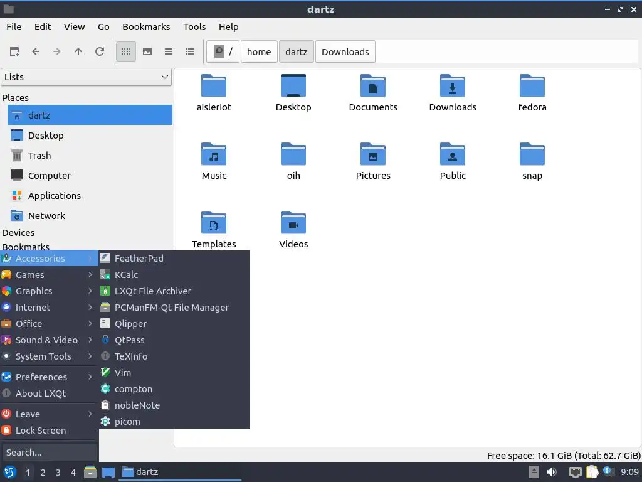Reload the current folder
The image size is (642, 482).
[100, 51]
